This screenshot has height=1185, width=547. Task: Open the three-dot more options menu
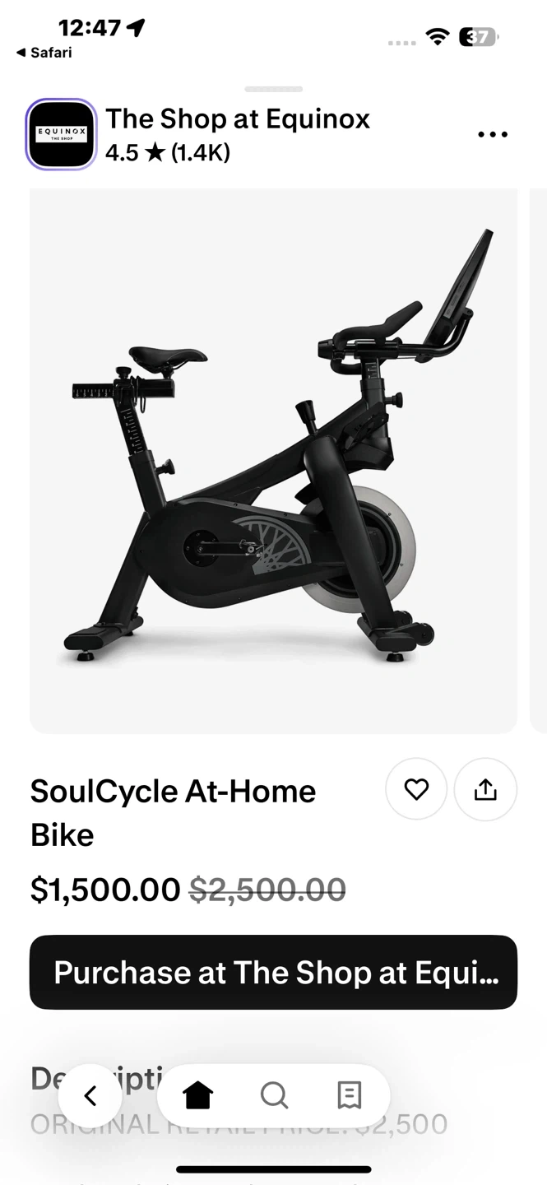(x=493, y=135)
